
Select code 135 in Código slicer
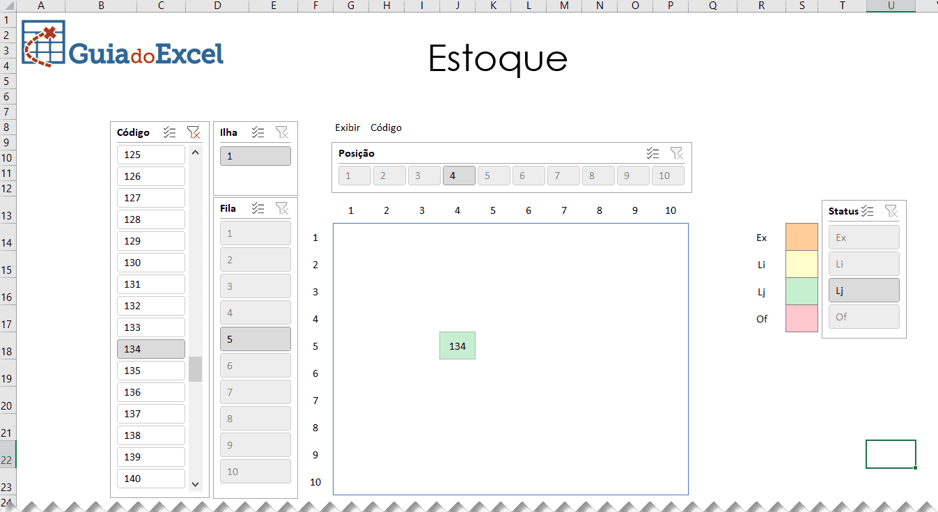(x=151, y=371)
